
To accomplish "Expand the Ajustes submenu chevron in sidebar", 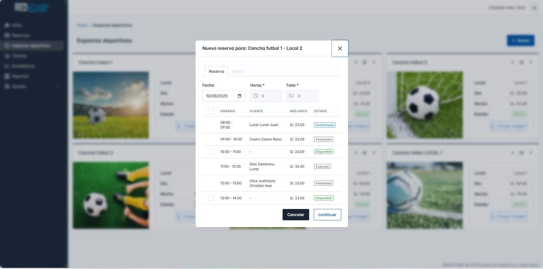I will (x=58, y=86).
